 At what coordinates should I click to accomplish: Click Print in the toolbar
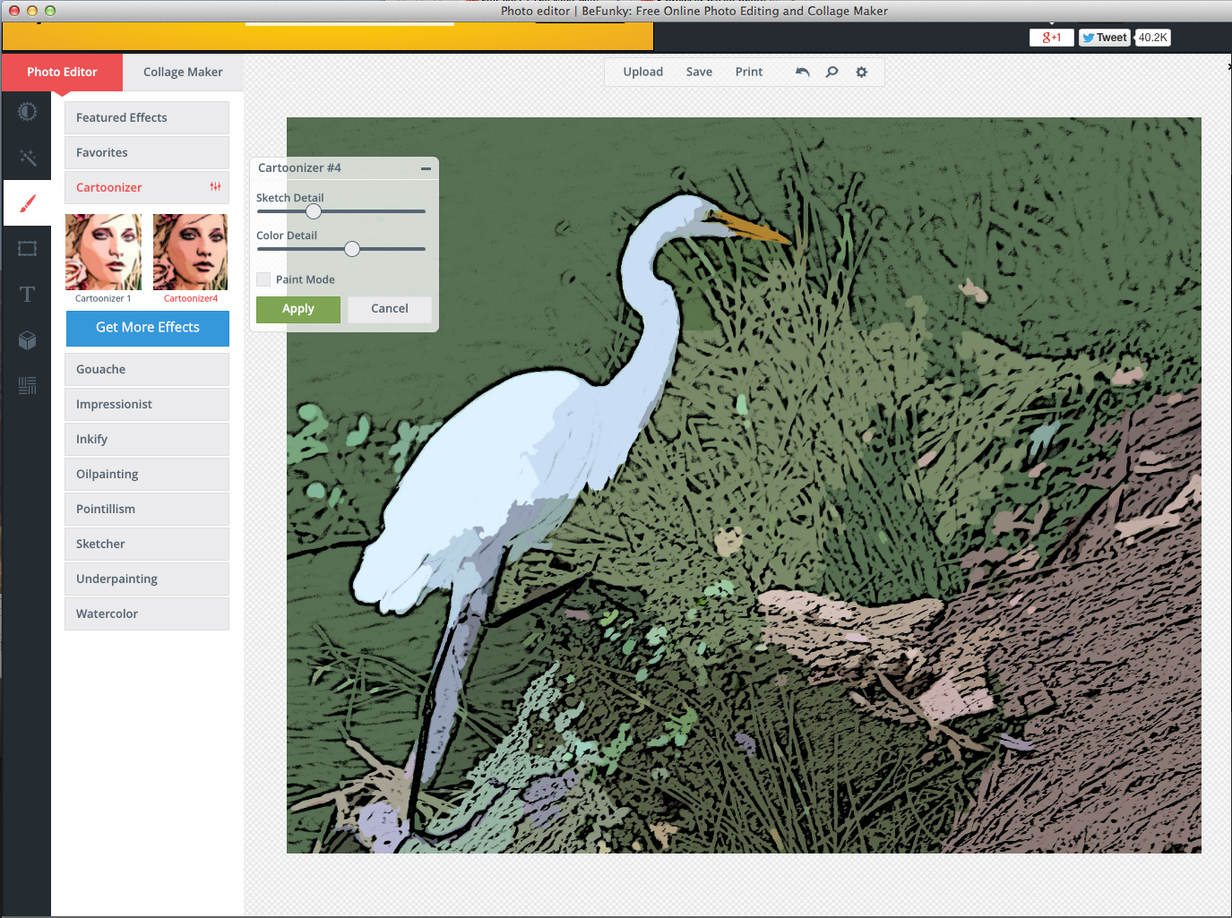click(x=749, y=72)
